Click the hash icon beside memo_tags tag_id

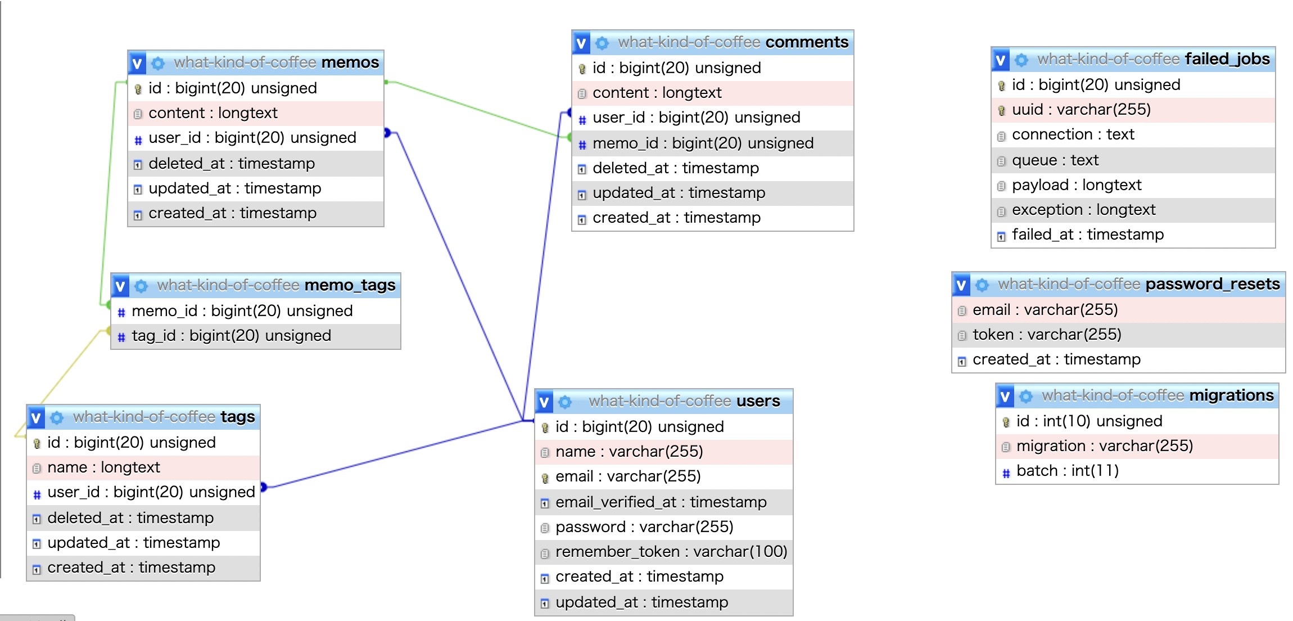coord(121,337)
